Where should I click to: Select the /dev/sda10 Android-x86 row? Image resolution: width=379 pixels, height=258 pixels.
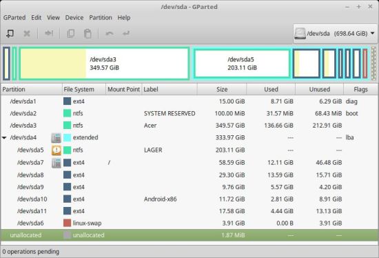click(189, 199)
